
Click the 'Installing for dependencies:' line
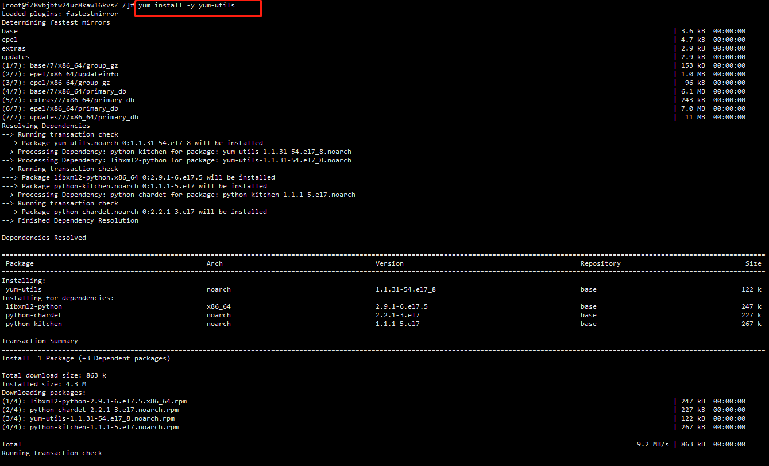point(58,298)
